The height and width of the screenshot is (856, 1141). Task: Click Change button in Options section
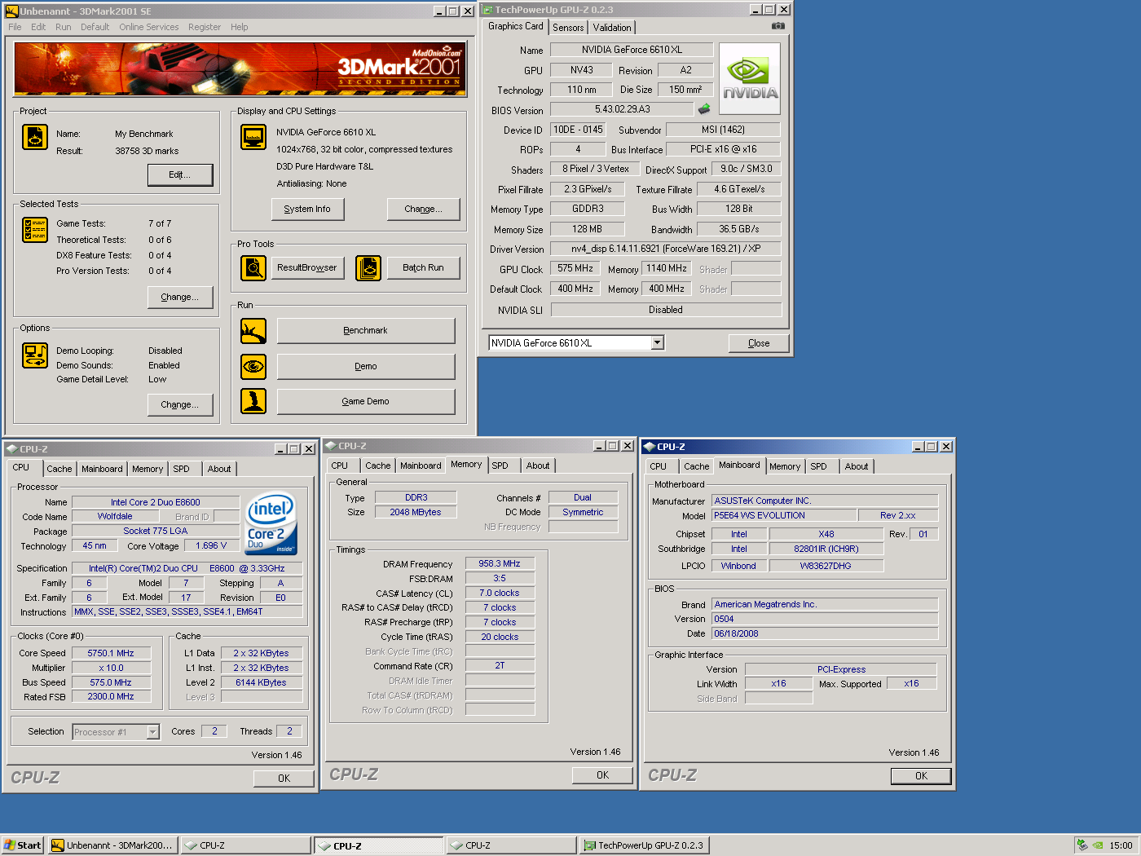click(x=179, y=404)
